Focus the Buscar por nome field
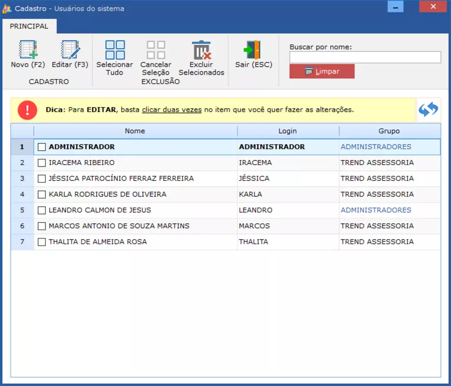The image size is (451, 386). tap(365, 57)
